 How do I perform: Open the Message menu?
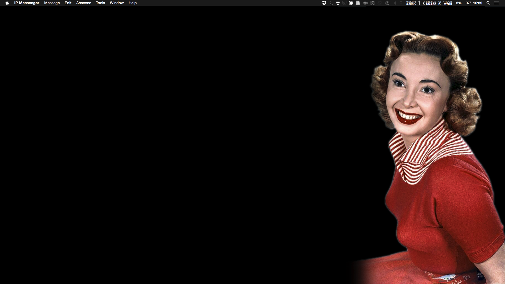(x=52, y=3)
